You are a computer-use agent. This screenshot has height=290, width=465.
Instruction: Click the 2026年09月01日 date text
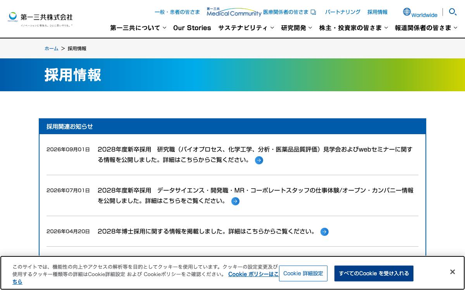point(68,150)
